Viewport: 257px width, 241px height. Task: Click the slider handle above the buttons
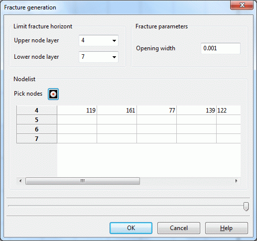tap(246, 207)
